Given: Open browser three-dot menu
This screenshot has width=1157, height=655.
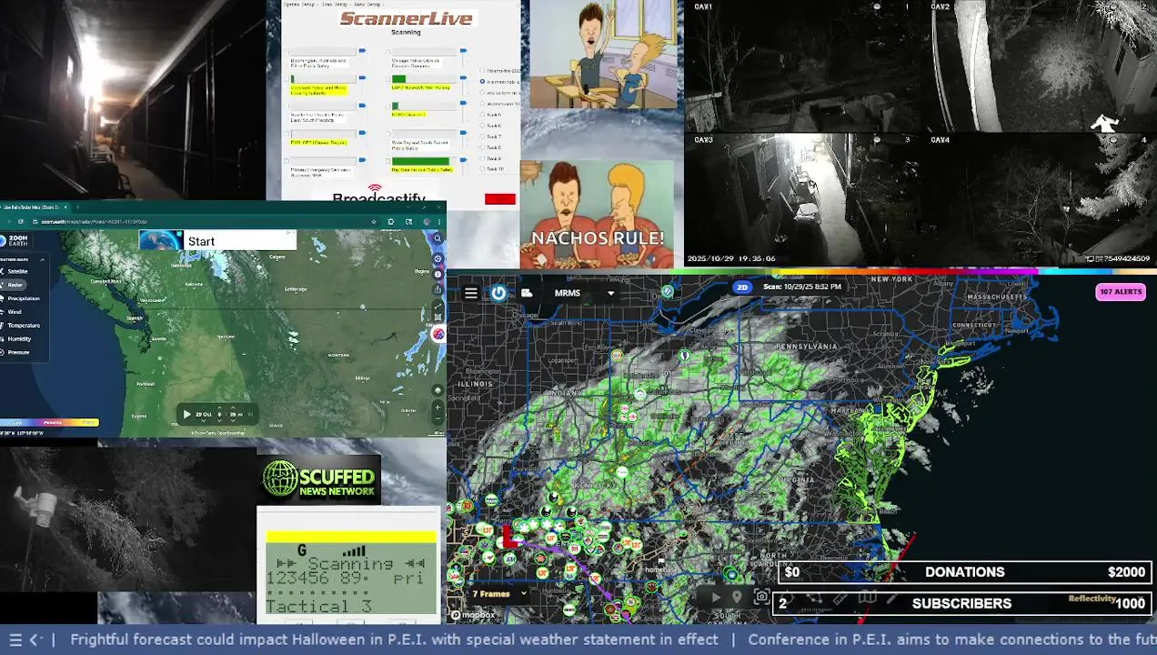Looking at the screenshot, I should click(x=439, y=221).
